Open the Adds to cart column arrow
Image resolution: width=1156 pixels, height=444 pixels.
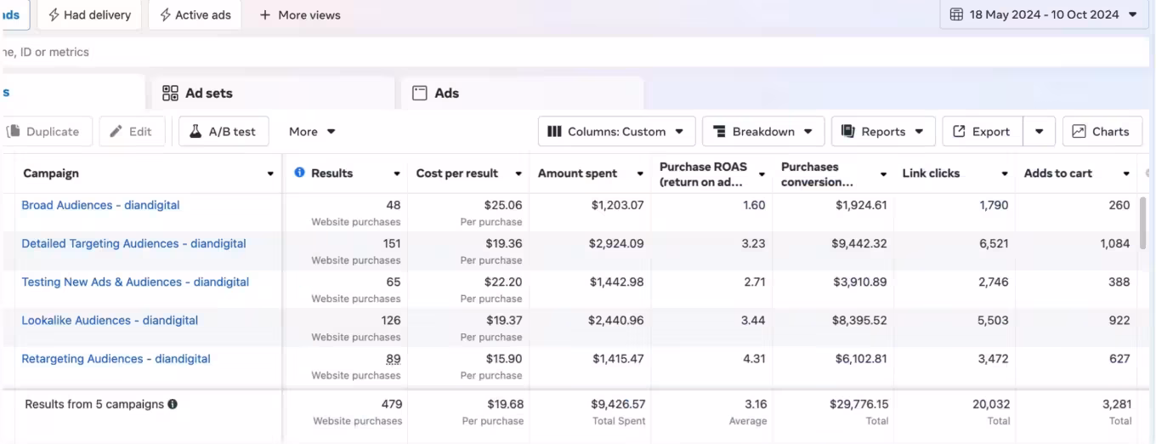(1126, 174)
